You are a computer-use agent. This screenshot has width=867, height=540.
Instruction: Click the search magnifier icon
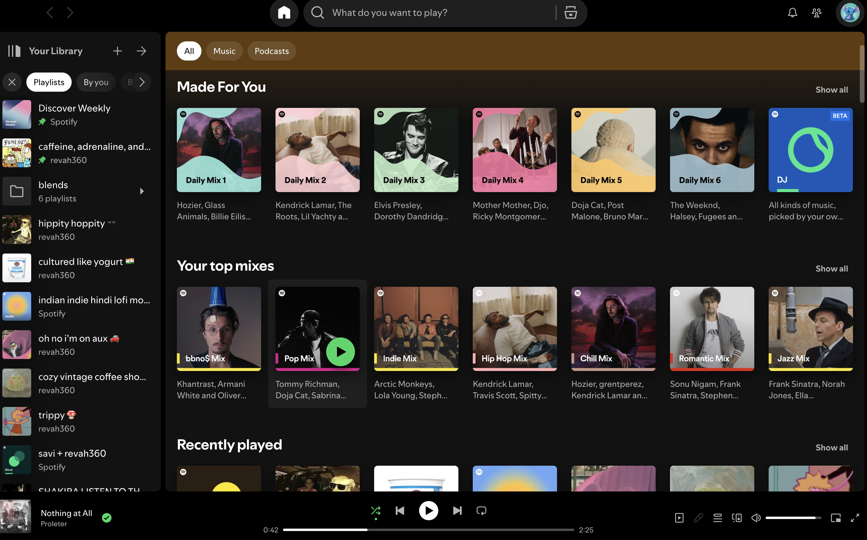tap(317, 13)
